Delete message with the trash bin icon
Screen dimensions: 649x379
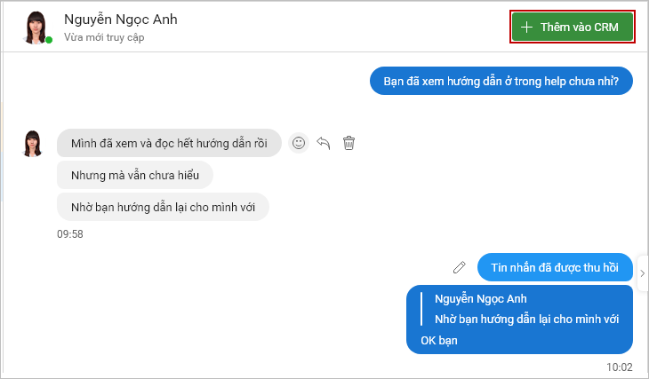(349, 143)
